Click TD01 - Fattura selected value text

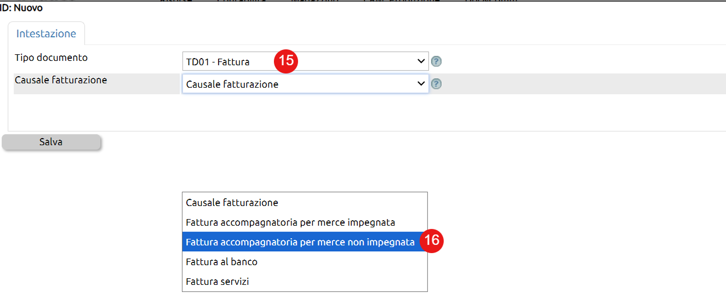[x=218, y=62]
